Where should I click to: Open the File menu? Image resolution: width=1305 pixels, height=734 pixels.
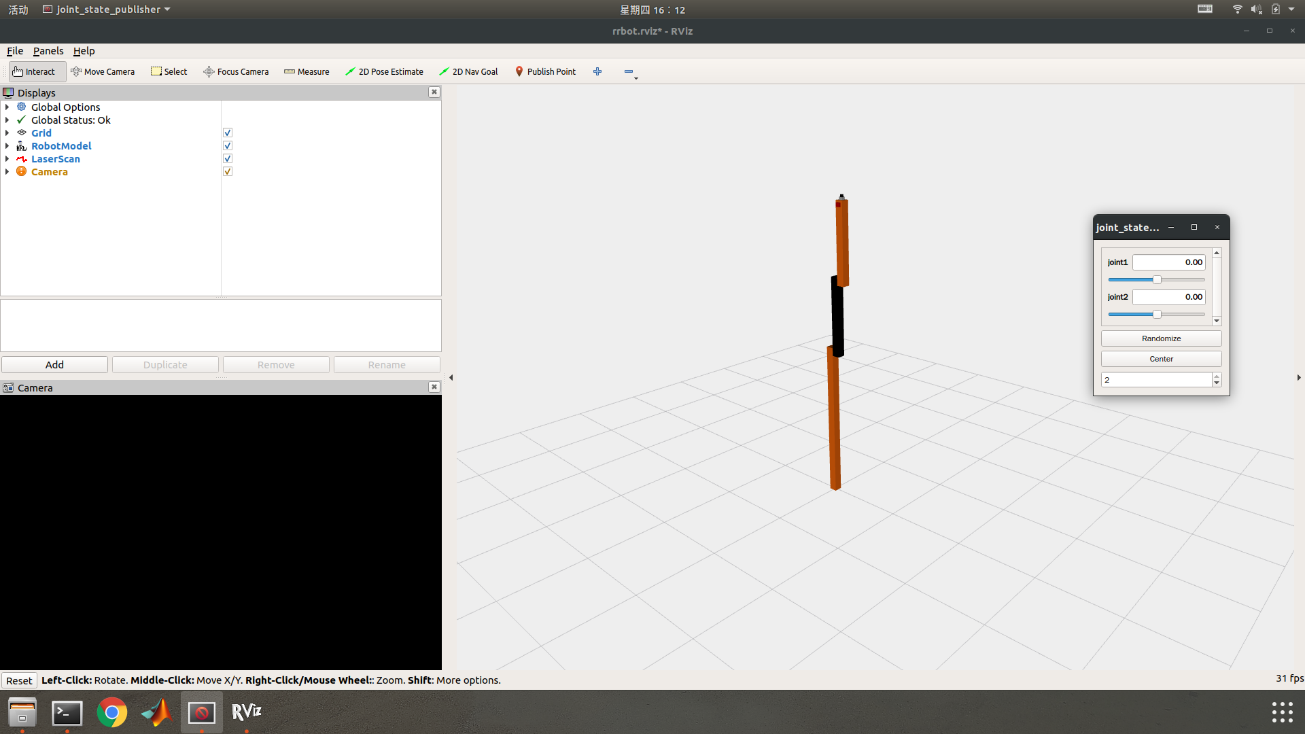click(x=15, y=51)
